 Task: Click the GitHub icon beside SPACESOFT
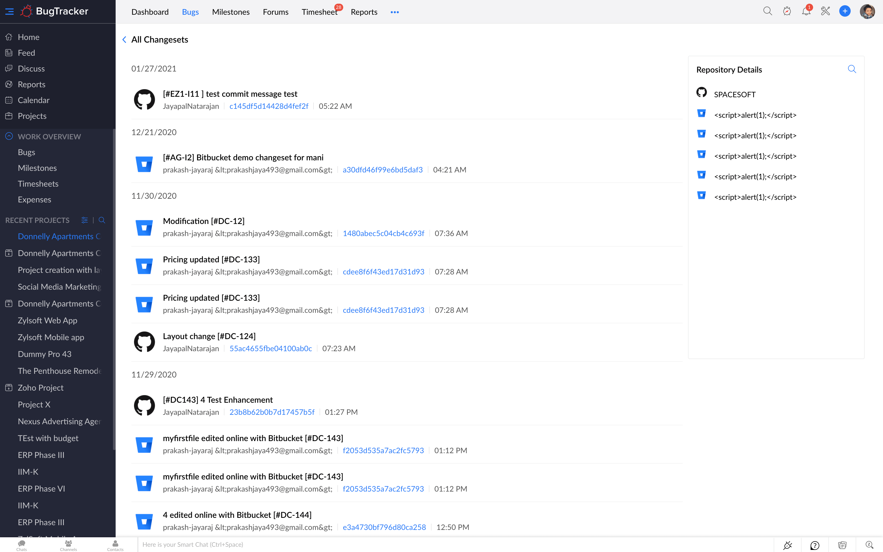coord(701,92)
